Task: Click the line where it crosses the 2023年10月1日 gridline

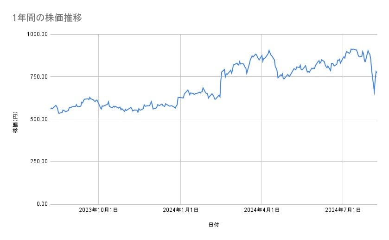Action: click(x=98, y=104)
